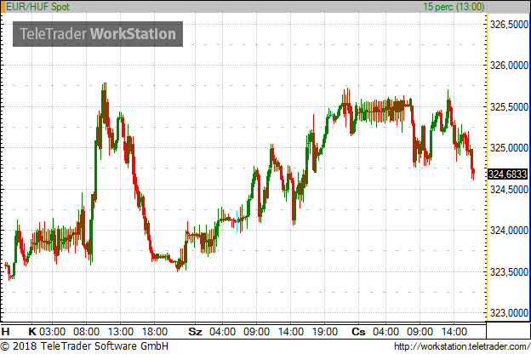This screenshot has height=354, width=531.
Task: Click the 03:00 time label
Action: (52, 331)
